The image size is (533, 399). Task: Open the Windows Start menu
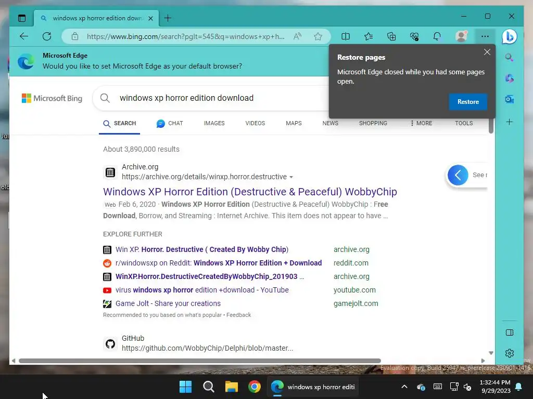(x=186, y=387)
